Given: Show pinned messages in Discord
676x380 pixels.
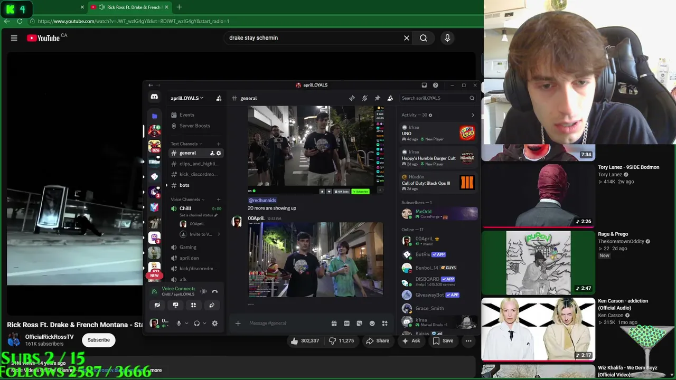Looking at the screenshot, I should click(377, 98).
